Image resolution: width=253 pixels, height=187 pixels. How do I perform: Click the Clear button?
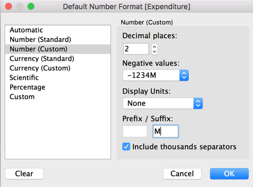[x=24, y=174]
